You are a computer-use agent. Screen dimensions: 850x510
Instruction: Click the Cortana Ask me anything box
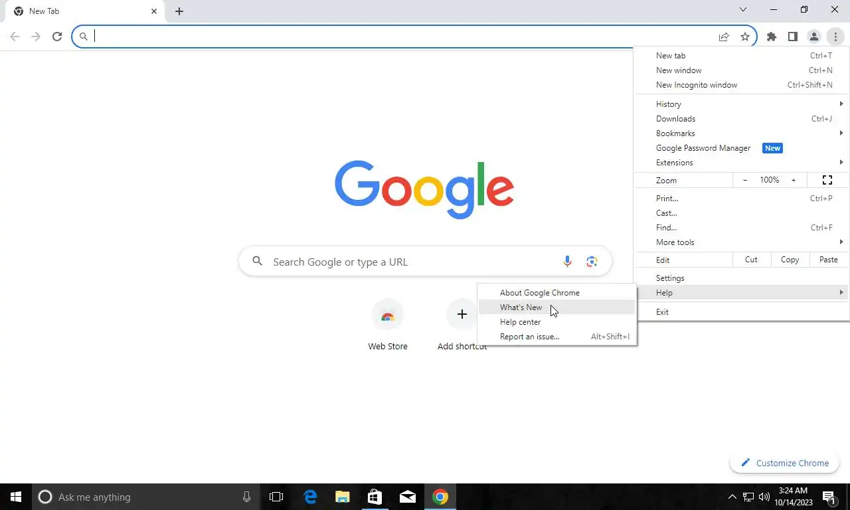[146, 497]
